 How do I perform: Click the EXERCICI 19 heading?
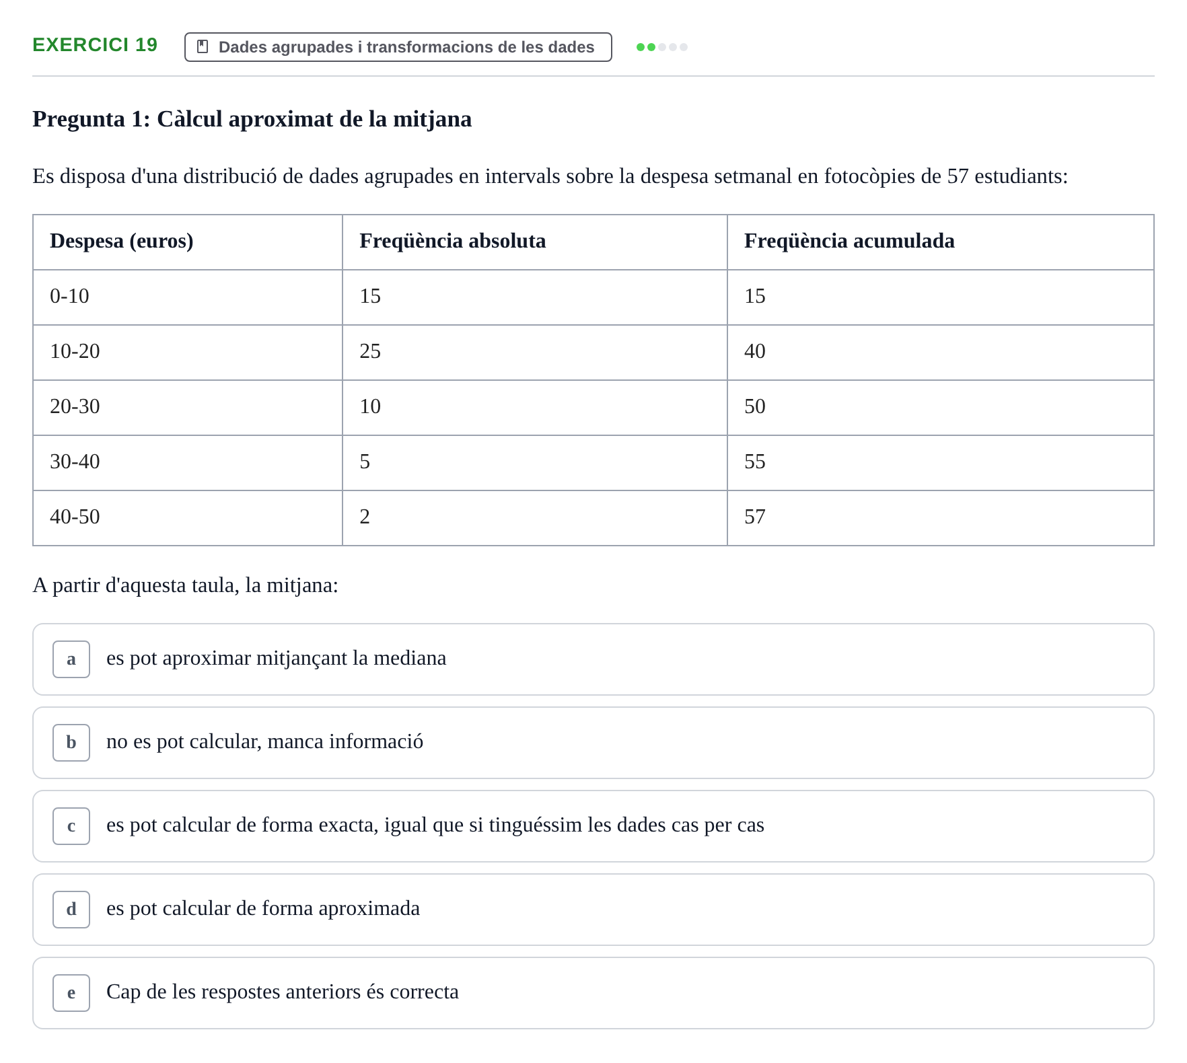(95, 45)
